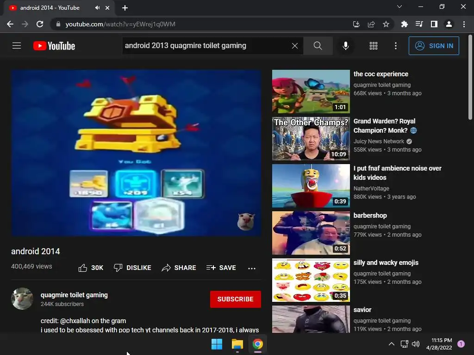474x355 pixels.
Task: Click the credit @chxallah description line
Action: (83, 321)
